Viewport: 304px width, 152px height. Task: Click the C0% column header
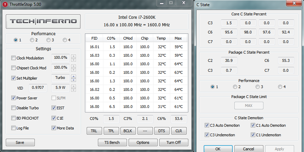[x=111, y=39]
